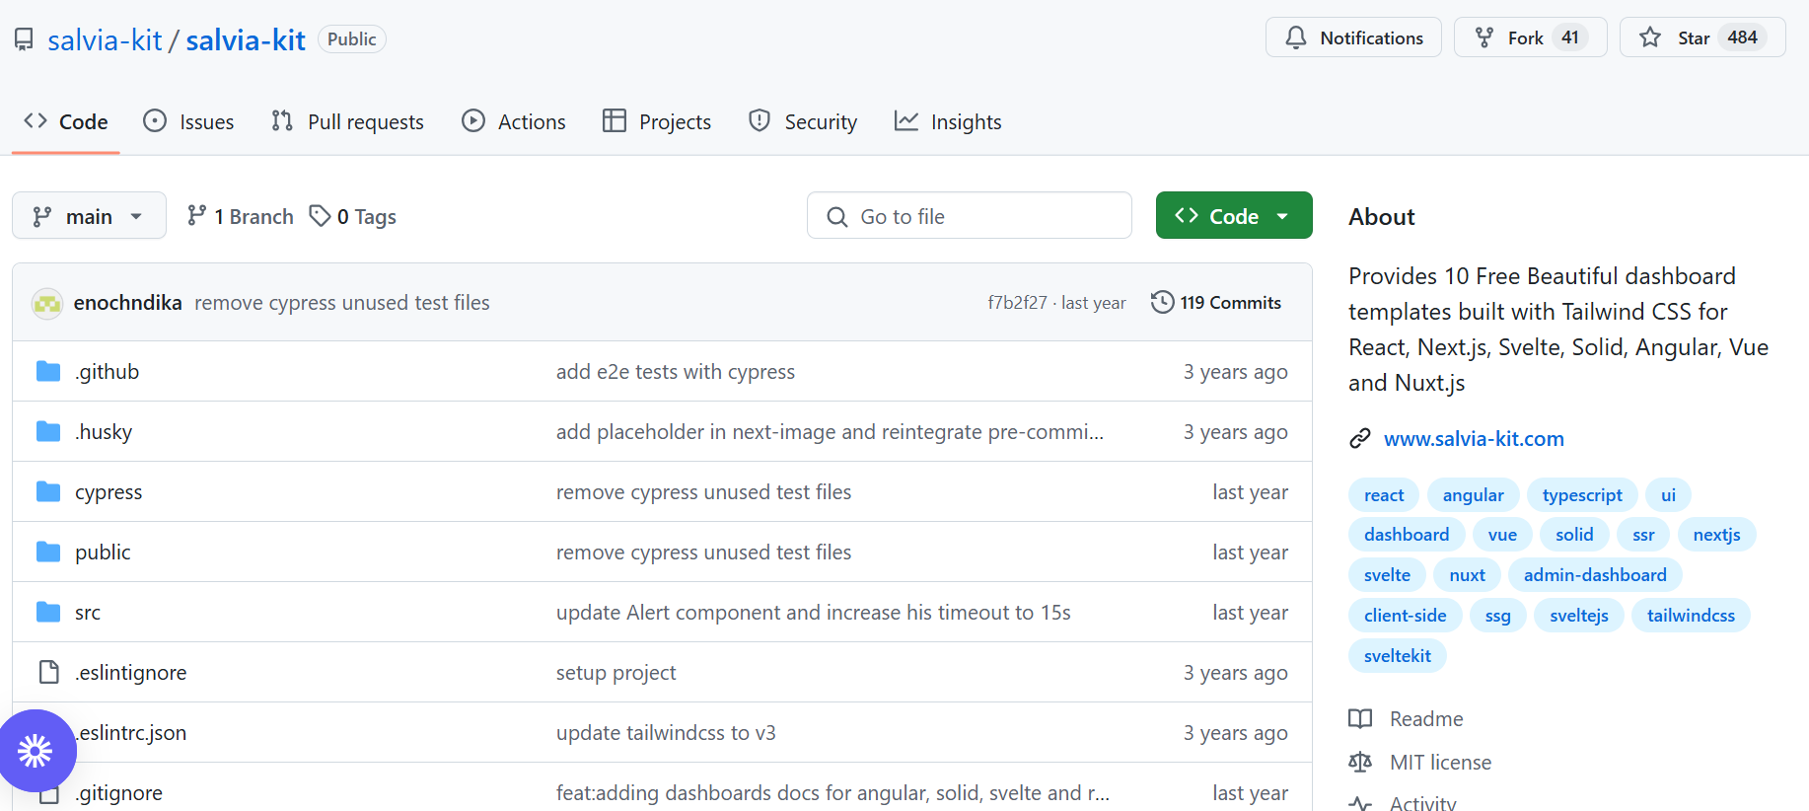Select the dashboard topic tag
1809x811 pixels.
[1407, 535]
